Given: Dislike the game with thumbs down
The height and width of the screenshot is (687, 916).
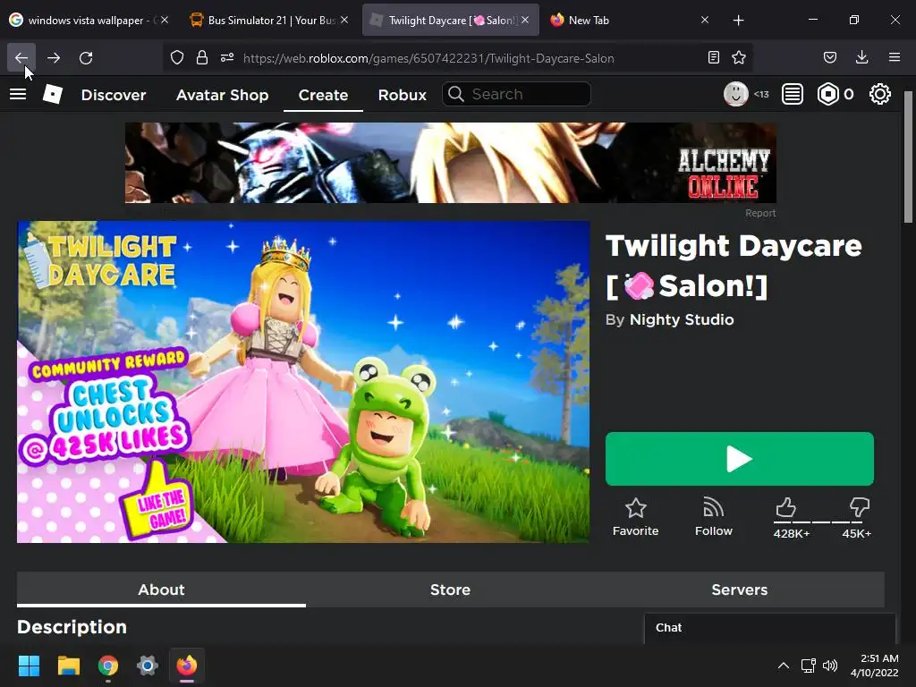Looking at the screenshot, I should pos(860,507).
